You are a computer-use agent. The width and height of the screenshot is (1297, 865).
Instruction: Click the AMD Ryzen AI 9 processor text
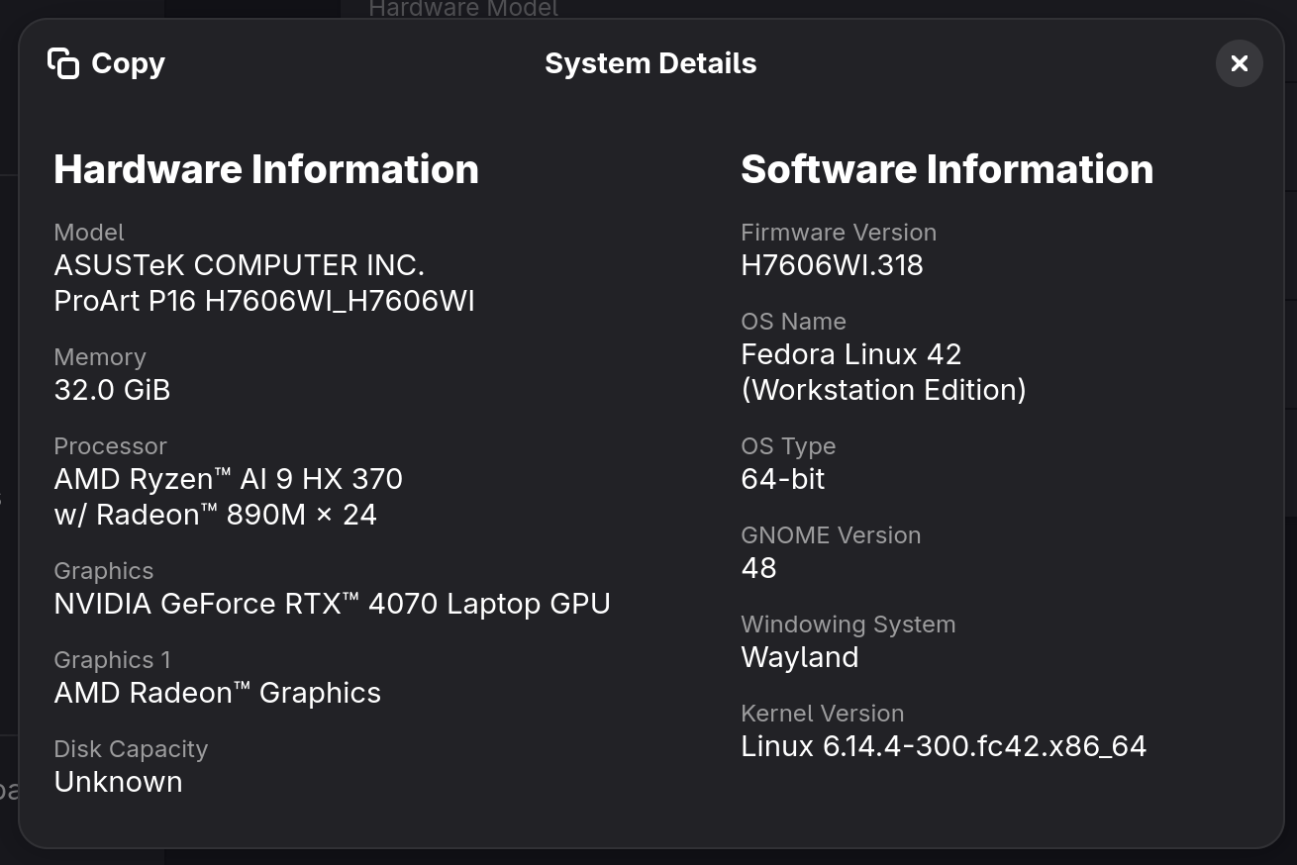pyautogui.click(x=228, y=479)
